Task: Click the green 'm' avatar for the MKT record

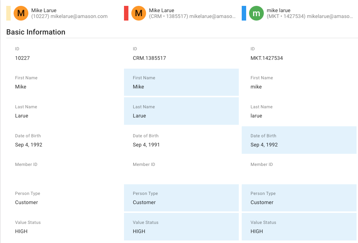Action: pos(256,13)
